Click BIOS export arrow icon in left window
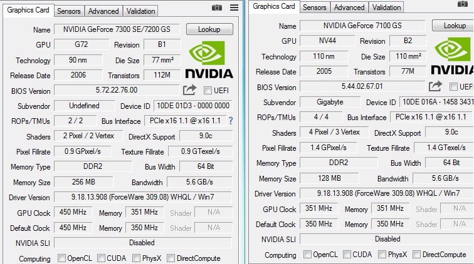The image size is (474, 264). coord(189,90)
